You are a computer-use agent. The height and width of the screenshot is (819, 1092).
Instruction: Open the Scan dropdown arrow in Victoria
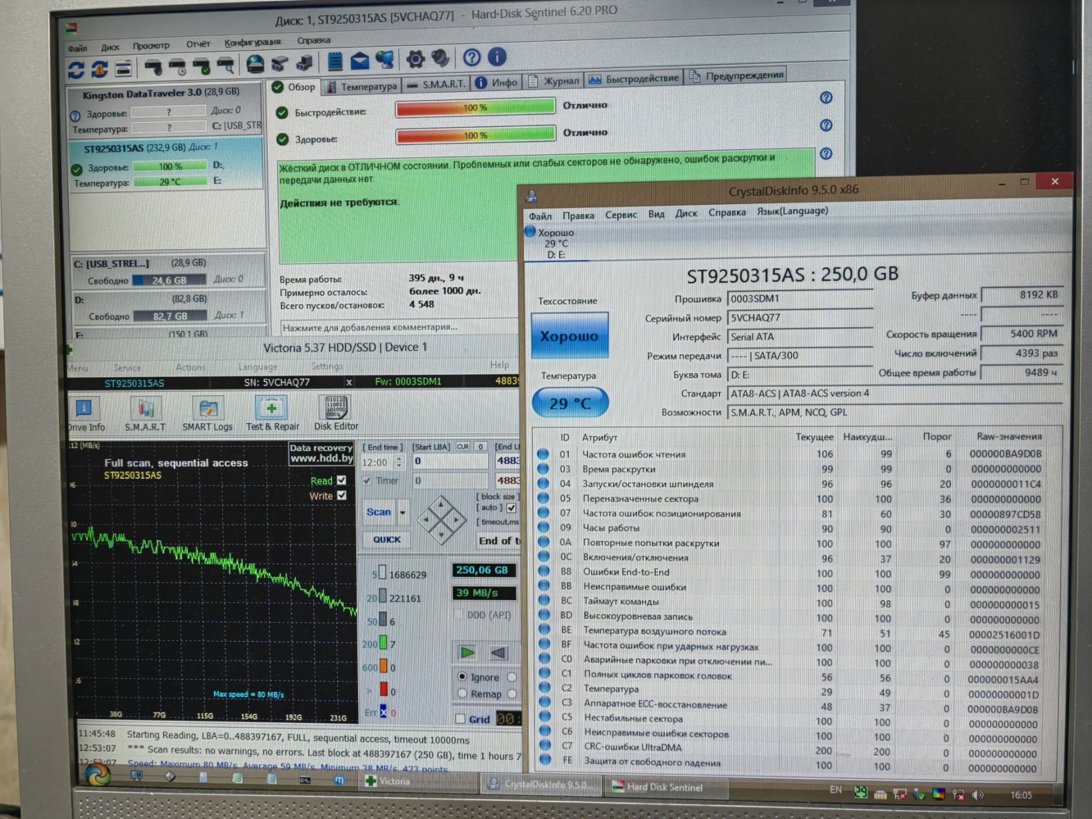(402, 512)
